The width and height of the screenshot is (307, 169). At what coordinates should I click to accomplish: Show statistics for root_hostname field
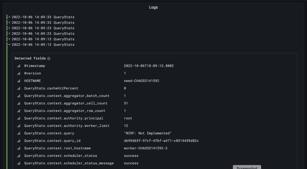(18, 148)
